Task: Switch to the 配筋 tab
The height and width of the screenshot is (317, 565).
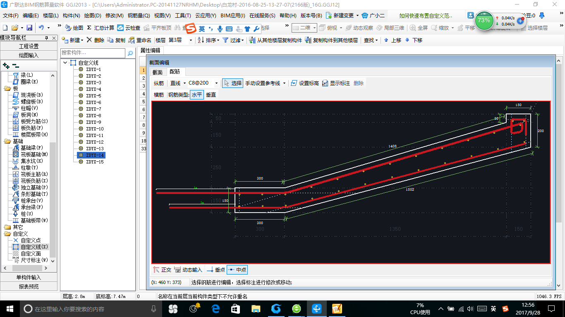Action: 175,72
